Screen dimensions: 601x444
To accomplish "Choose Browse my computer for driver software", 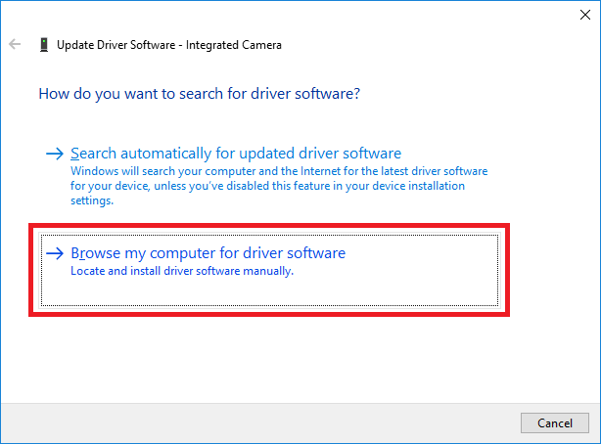I will coord(270,270).
